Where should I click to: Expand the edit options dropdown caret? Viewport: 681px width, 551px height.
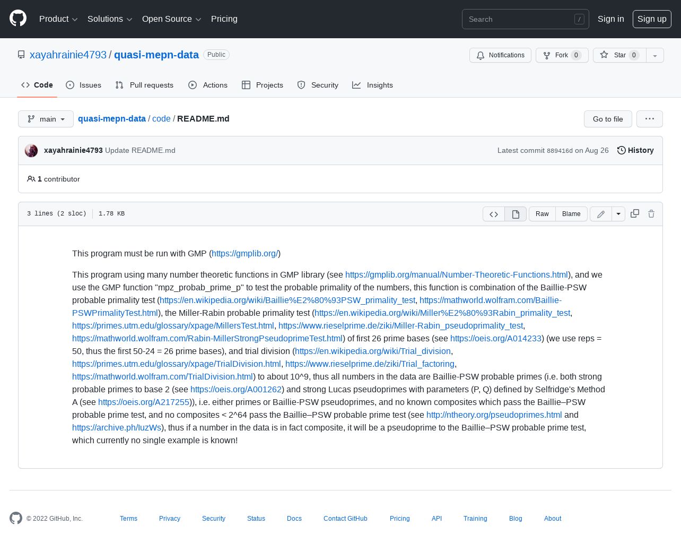point(618,214)
